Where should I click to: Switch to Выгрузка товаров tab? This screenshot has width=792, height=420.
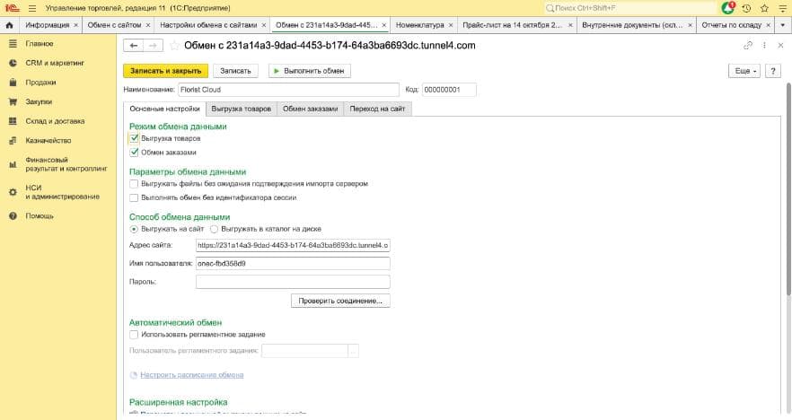(x=242, y=109)
